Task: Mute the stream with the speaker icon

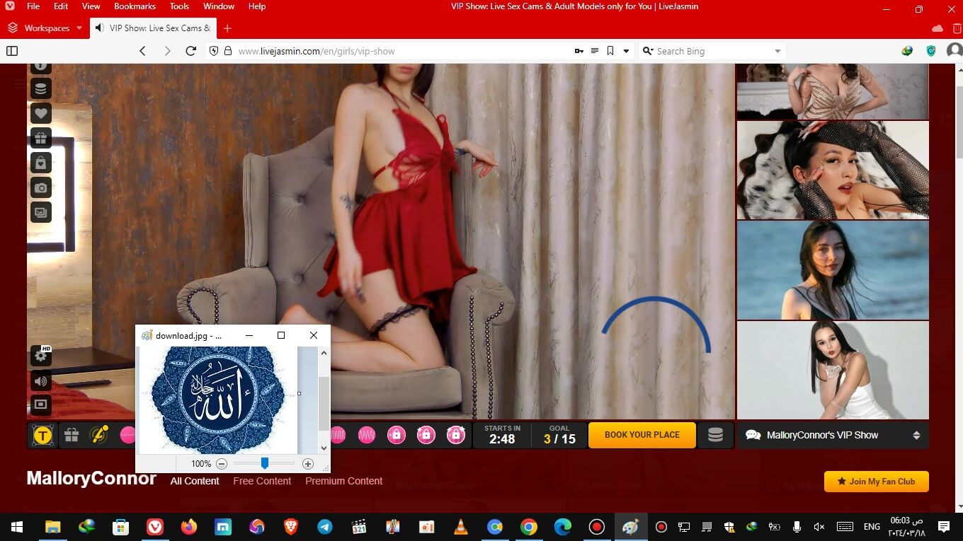Action: (40, 381)
